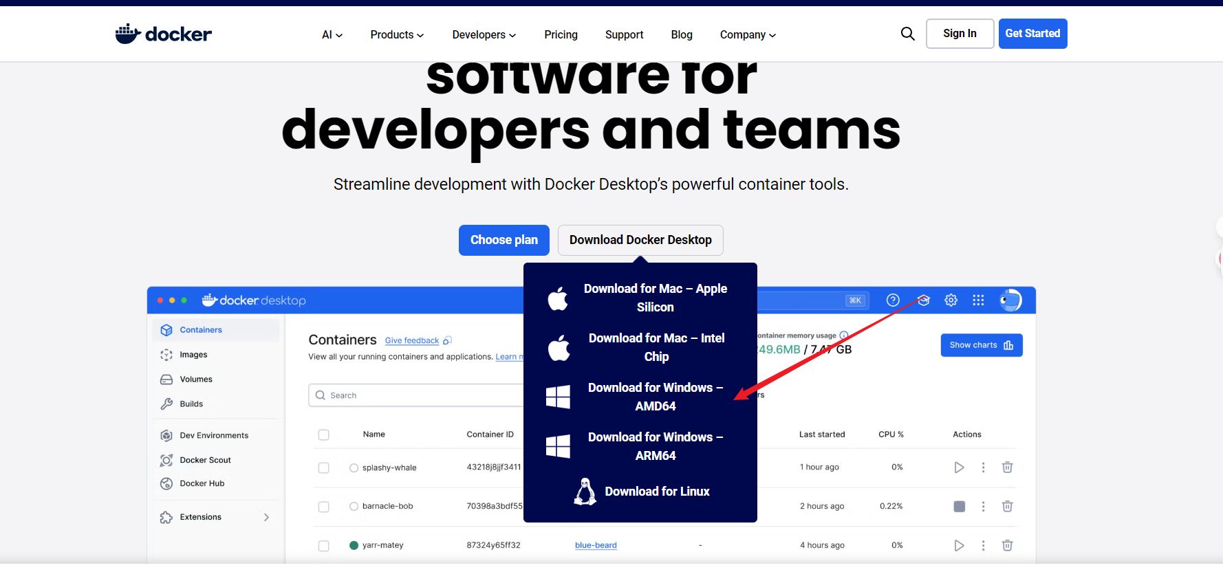The width and height of the screenshot is (1223, 572).
Task: Expand the Developers menu dropdown
Action: [x=484, y=35]
